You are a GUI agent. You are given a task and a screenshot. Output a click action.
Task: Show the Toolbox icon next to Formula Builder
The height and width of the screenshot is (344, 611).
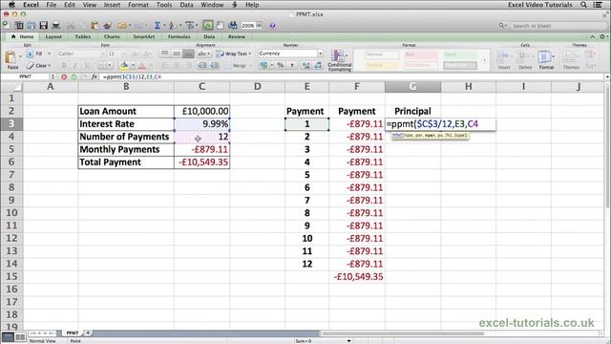tap(221, 26)
